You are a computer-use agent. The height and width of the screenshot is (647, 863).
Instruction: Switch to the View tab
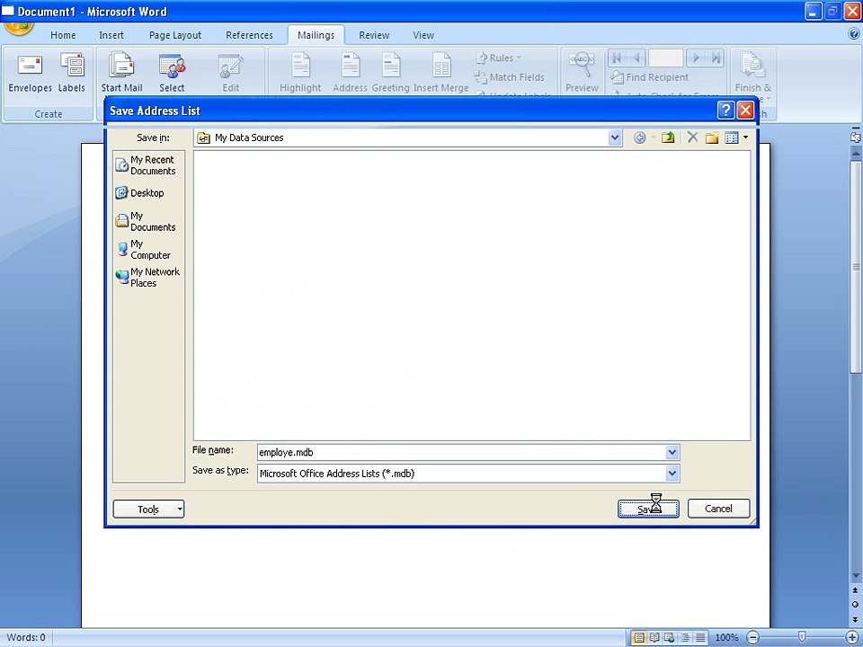(x=423, y=35)
